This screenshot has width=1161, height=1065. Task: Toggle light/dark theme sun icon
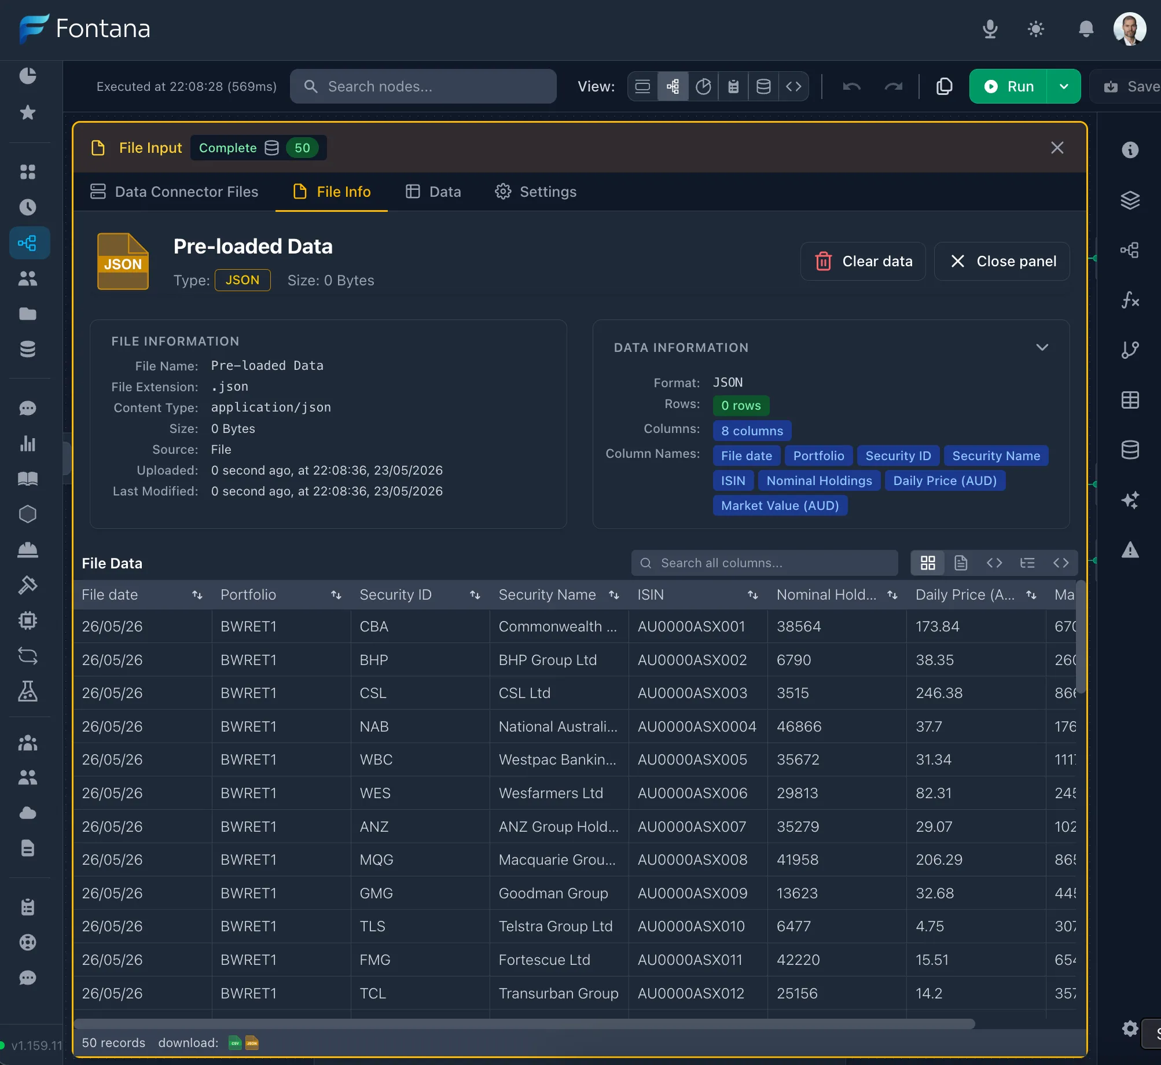click(1036, 28)
